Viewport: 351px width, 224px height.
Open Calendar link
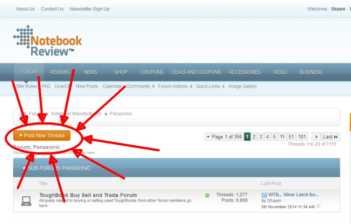tap(112, 86)
